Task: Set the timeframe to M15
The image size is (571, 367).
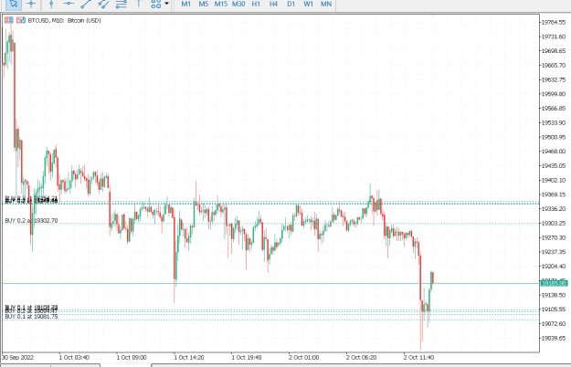Action: coord(221,4)
